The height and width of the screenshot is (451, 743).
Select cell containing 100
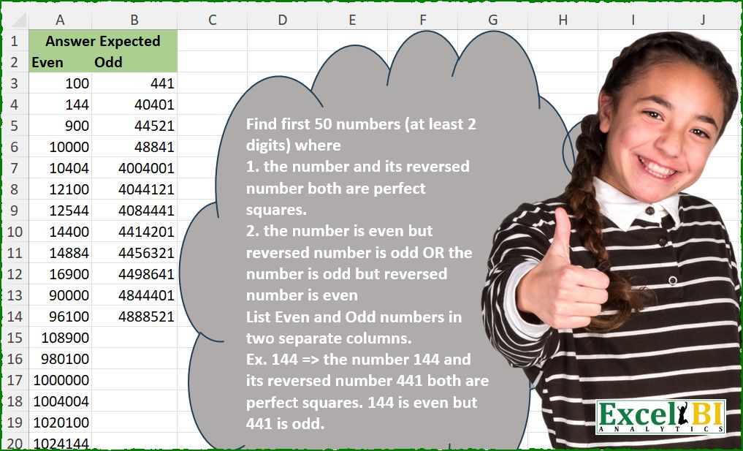[x=60, y=83]
